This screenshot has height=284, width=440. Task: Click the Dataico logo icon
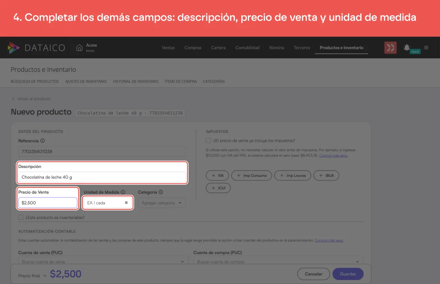point(14,48)
